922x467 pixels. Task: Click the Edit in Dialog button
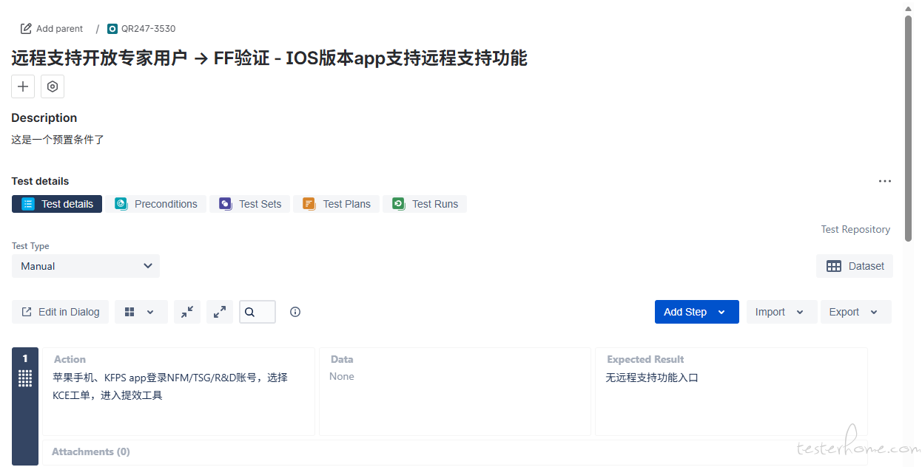[x=61, y=312]
